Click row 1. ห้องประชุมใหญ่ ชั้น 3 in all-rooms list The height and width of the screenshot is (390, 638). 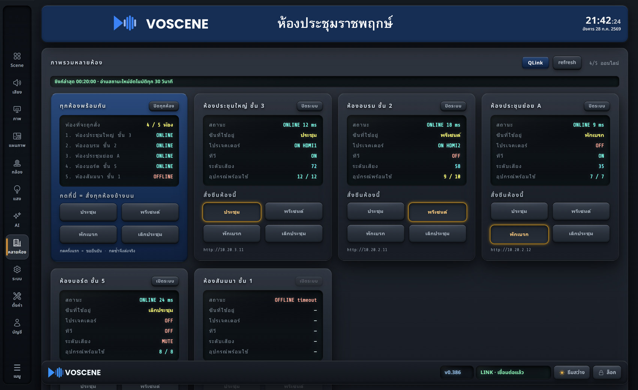click(119, 135)
